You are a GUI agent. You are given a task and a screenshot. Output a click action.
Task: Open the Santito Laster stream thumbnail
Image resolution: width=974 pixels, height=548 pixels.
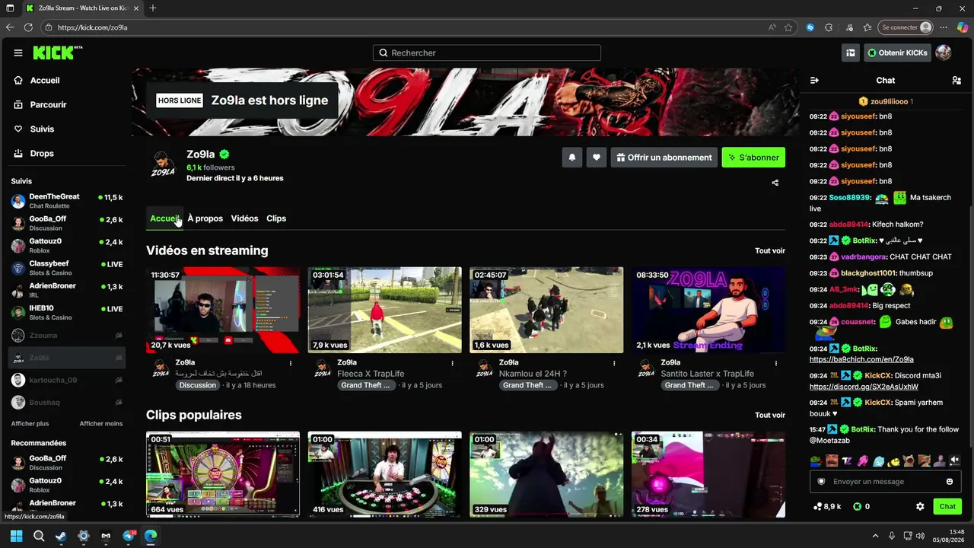point(708,310)
